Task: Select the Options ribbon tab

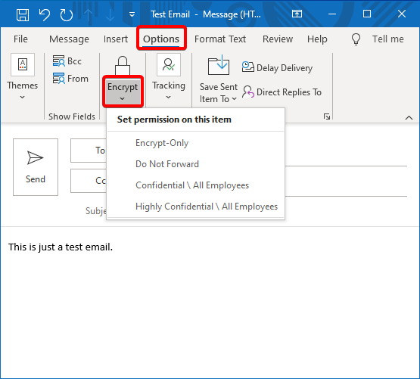Action: coord(161,39)
